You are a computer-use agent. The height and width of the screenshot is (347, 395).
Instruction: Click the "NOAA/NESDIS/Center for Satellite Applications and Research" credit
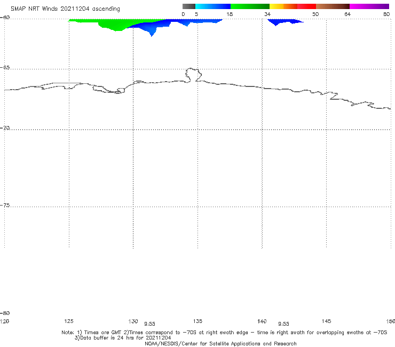click(220, 344)
